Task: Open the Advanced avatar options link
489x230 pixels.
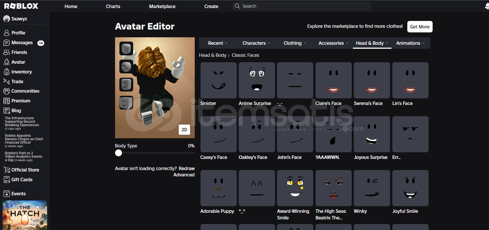Action: point(184,175)
